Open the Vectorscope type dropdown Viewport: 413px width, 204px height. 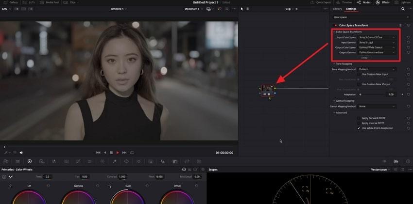(380, 170)
